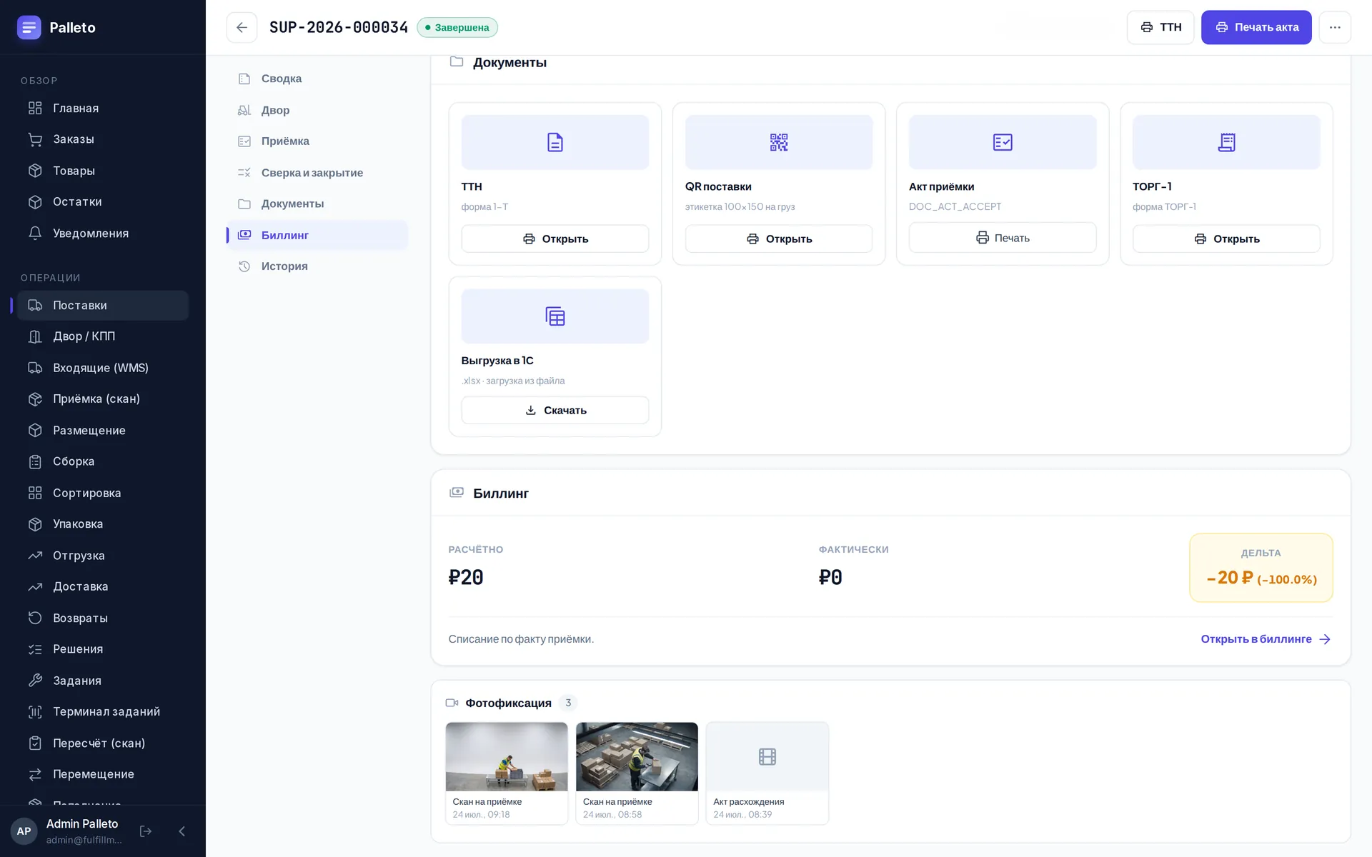Jump to Сверка и закрытие section
Screen dimensions: 1372x857
pyautogui.click(x=317, y=173)
